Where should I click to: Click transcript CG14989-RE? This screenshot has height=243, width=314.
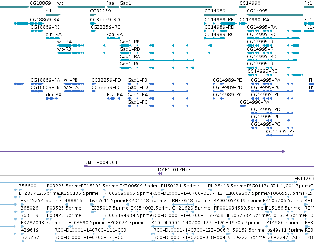pos(221,24)
